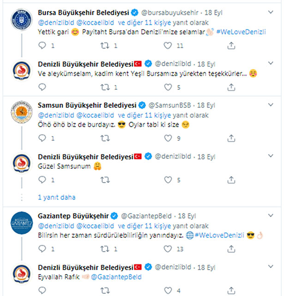Like the Samsun 'Öhö öhö' tweet

coord(168,138)
